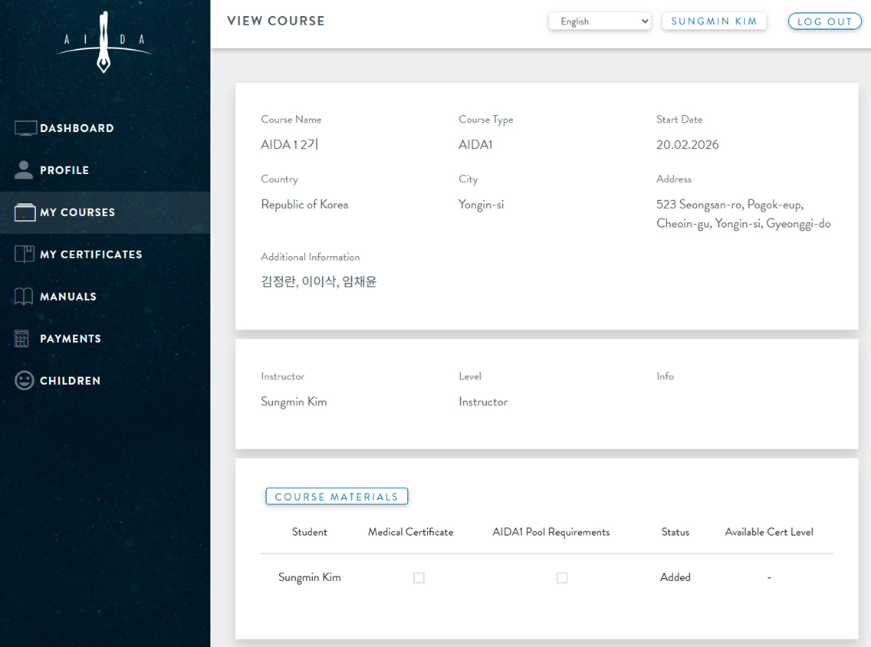
Task: Tick AIDA1 Pool Requirements checkbox for Sungmin Kim
Action: click(x=562, y=578)
